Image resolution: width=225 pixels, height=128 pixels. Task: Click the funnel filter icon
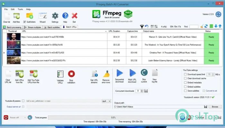[x=142, y=27]
